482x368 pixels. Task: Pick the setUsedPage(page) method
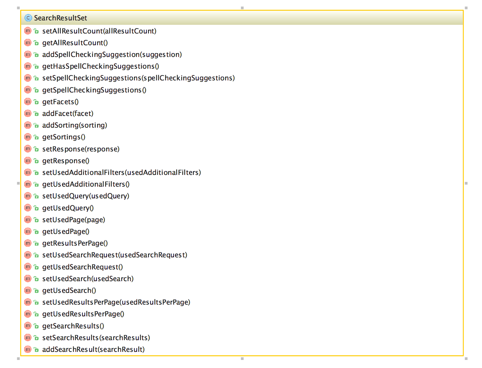73,220
